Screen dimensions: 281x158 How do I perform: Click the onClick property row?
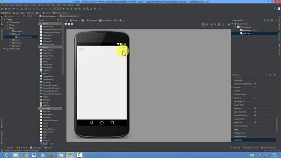click(x=253, y=91)
